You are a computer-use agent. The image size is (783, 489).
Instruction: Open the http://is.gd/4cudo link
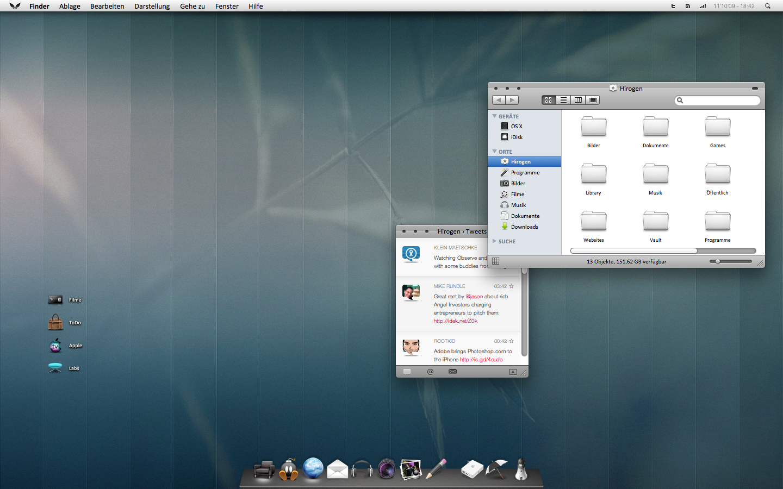pyautogui.click(x=481, y=359)
